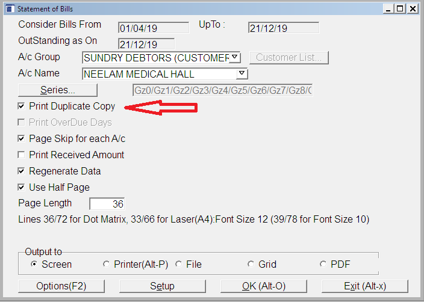Click Exit (Alt-x) button
The width and height of the screenshot is (424, 302).
(x=365, y=286)
